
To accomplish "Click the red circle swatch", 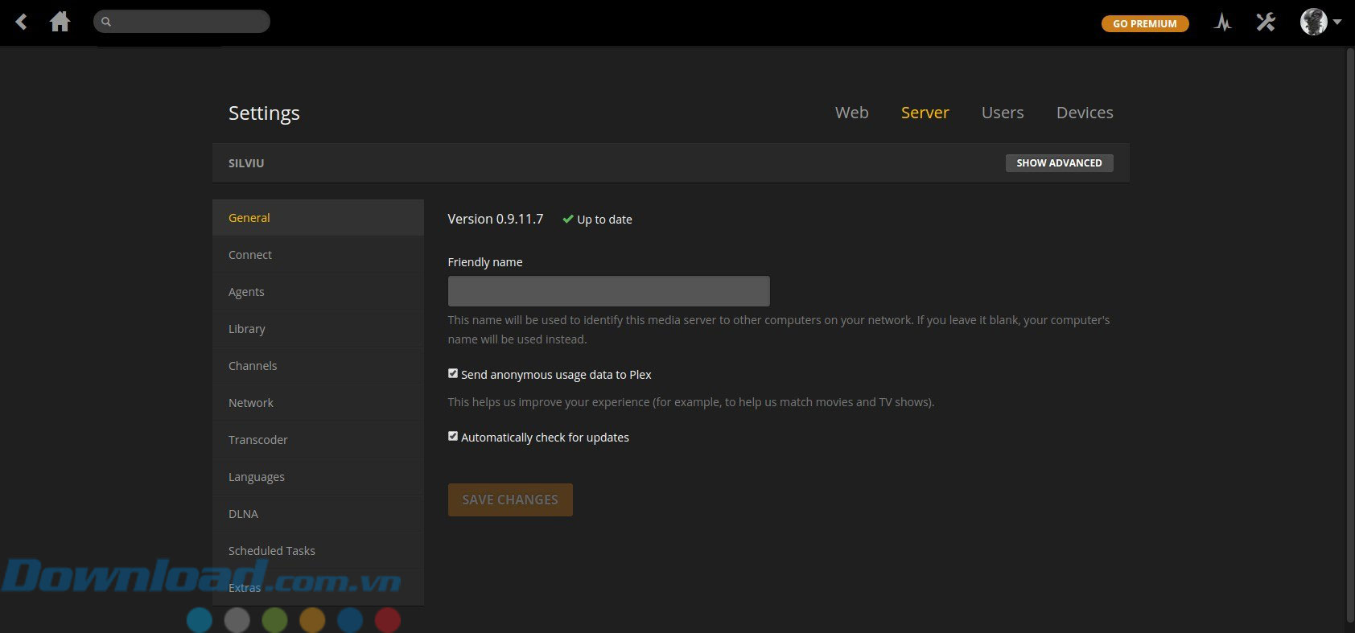I will (388, 619).
